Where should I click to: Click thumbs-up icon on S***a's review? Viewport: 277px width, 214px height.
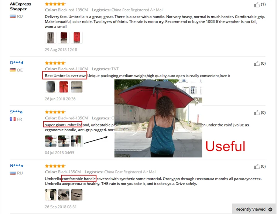[257, 113]
